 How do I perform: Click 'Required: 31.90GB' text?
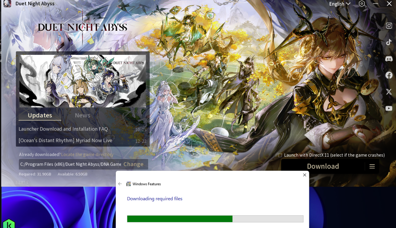pyautogui.click(x=35, y=174)
